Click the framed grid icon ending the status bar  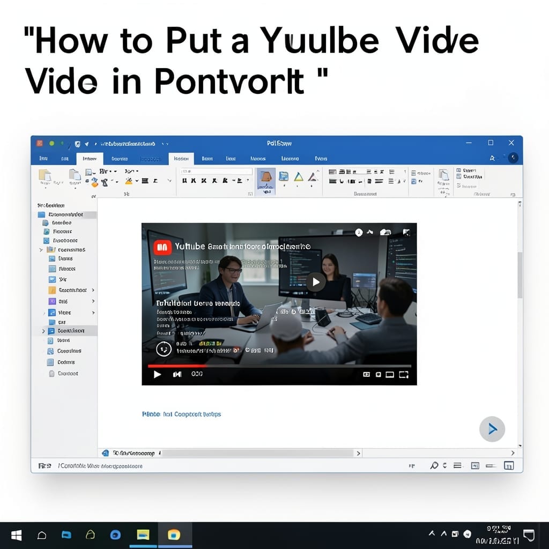coord(509,465)
